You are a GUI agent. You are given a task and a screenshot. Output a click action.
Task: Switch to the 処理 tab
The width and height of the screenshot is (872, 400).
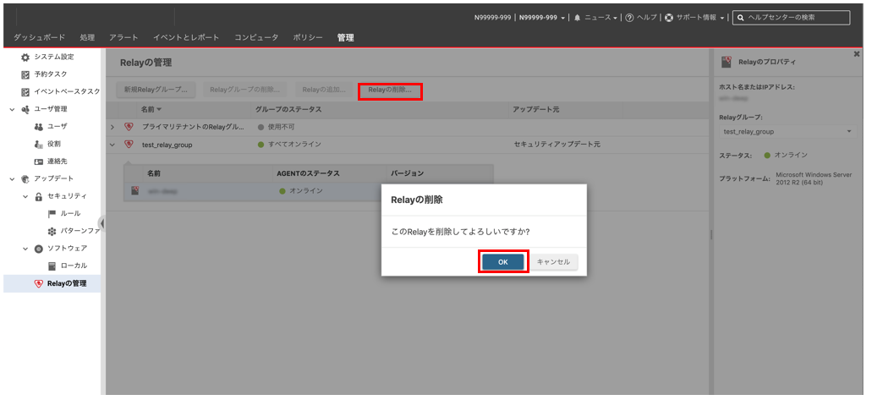pyautogui.click(x=87, y=37)
